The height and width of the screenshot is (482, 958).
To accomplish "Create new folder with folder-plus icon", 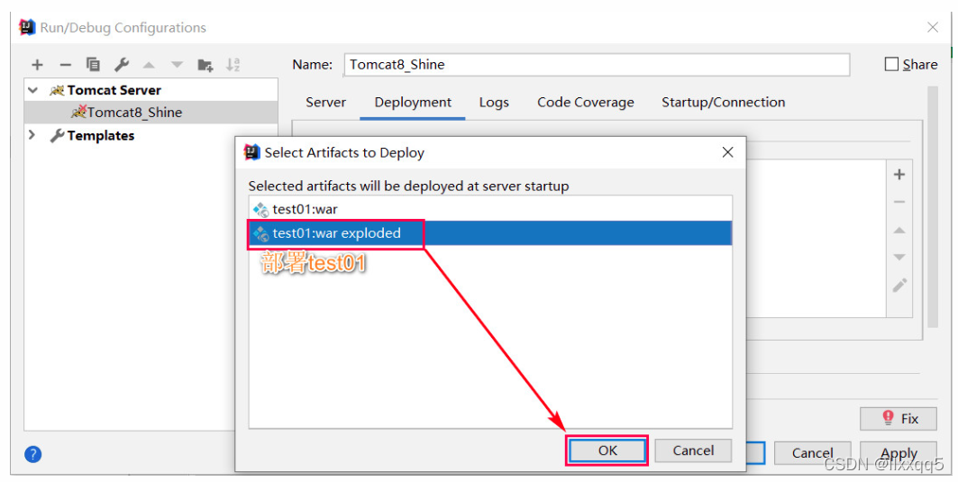I will click(x=205, y=65).
